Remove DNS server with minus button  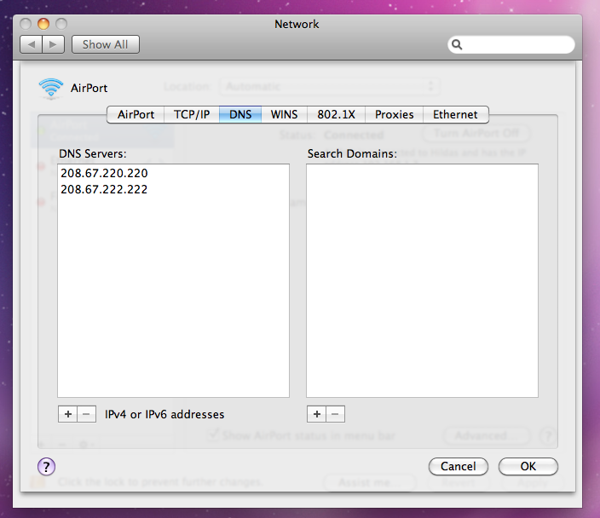[x=86, y=414]
